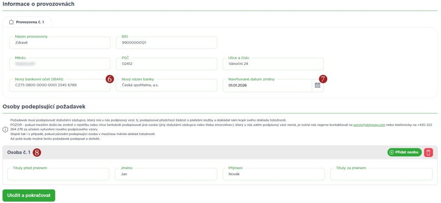Screen dimensions: 441x203
Task: Click the Navrhované datum změny field
Action: (x=267, y=85)
